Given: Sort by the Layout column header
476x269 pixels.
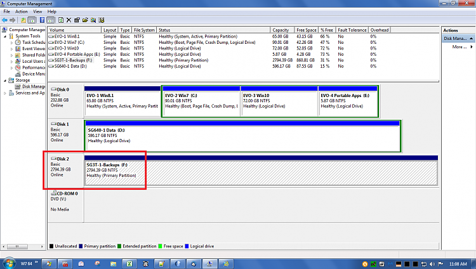Looking at the screenshot, I should [110, 30].
